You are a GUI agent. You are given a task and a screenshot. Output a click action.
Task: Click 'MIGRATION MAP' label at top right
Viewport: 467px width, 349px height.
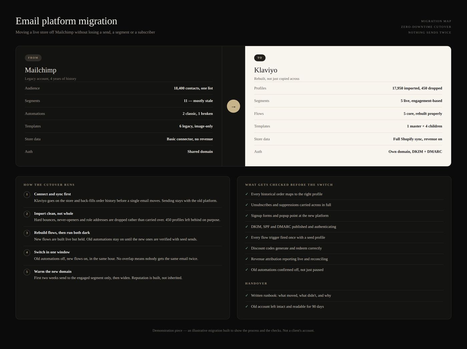pos(436,21)
